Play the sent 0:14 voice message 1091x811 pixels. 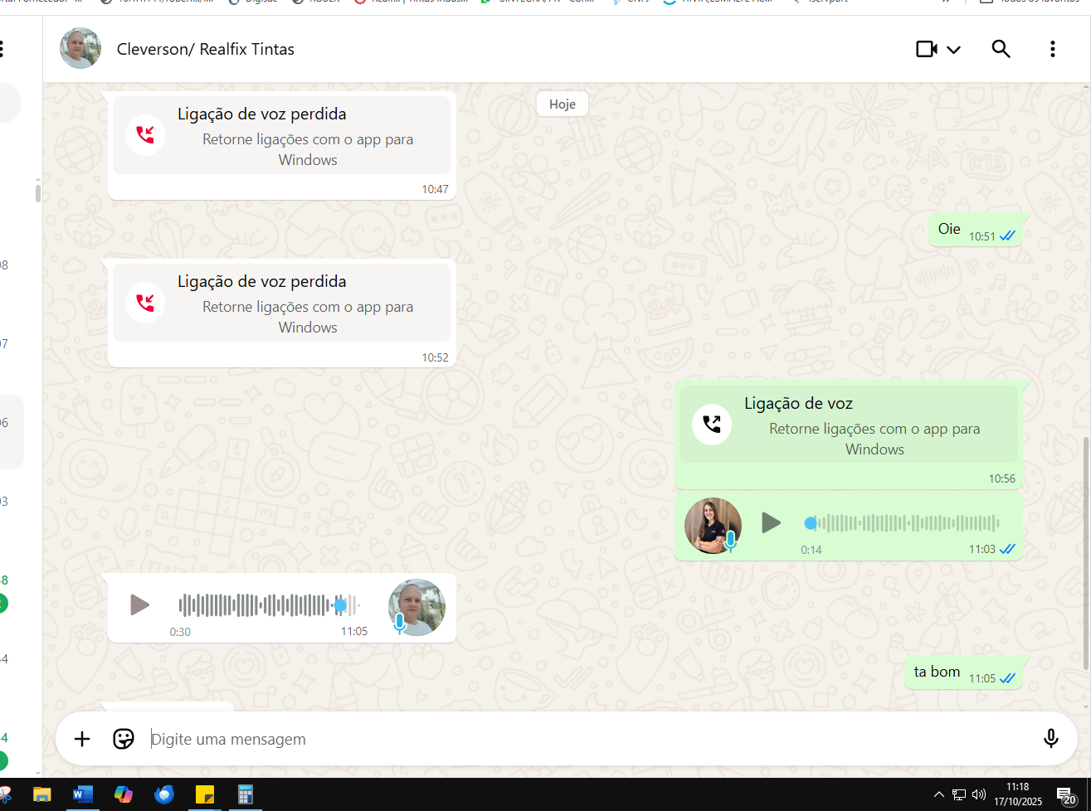[771, 522]
